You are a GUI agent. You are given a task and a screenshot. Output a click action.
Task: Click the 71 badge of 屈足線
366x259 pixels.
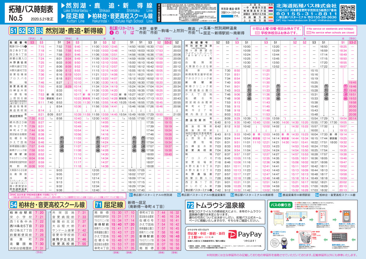98,205
